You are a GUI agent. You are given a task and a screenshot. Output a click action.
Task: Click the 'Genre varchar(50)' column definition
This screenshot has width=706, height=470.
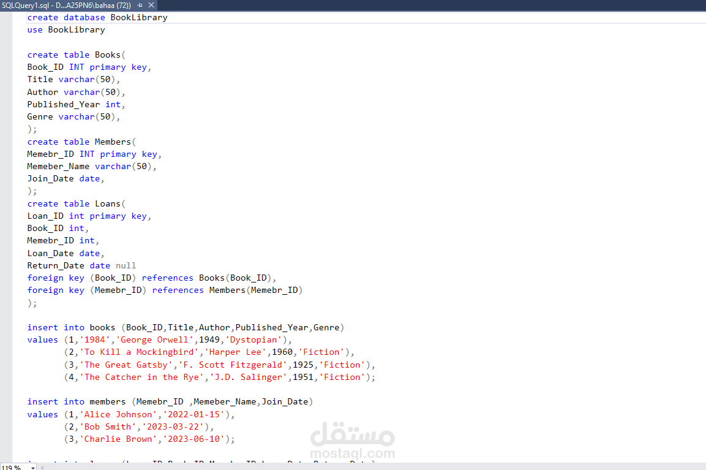(x=73, y=116)
